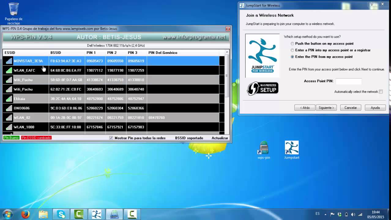
Task: Select BSSID 64:68:0C:B6:EA:FF cell
Action: (66, 71)
